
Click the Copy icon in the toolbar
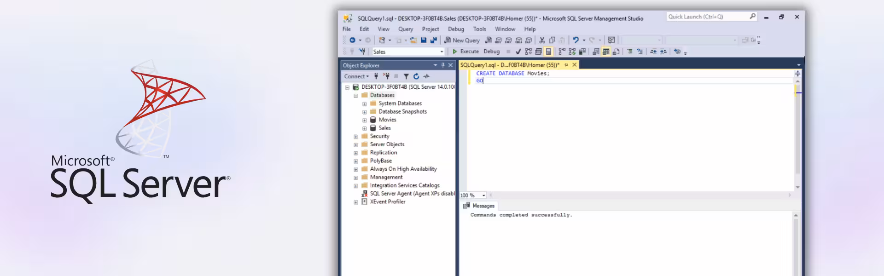(x=552, y=40)
